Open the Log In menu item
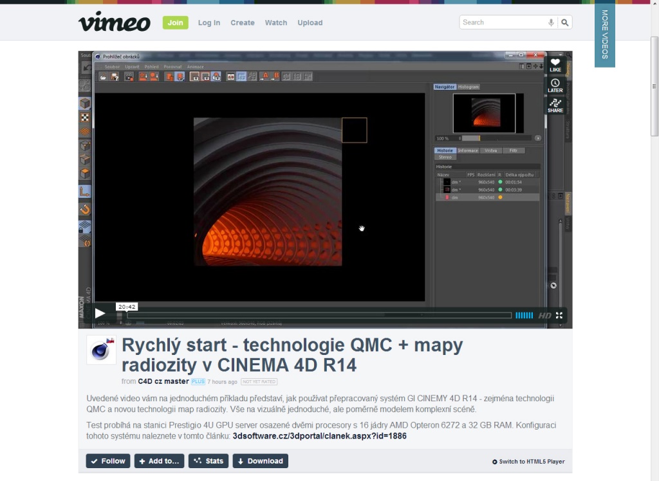 [209, 23]
